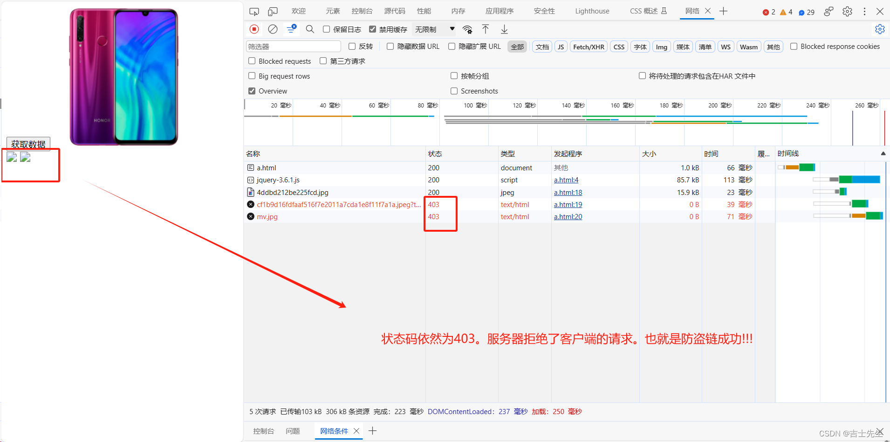The height and width of the screenshot is (442, 890).
Task: Click the yellow warning count indicator
Action: (786, 12)
